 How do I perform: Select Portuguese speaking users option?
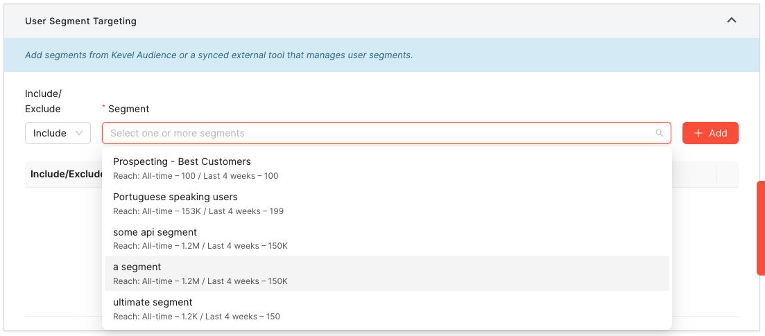pos(386,204)
